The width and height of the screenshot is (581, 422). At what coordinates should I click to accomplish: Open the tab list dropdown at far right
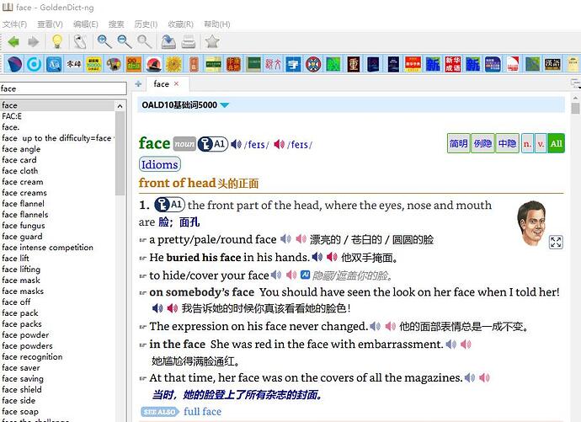coord(575,83)
